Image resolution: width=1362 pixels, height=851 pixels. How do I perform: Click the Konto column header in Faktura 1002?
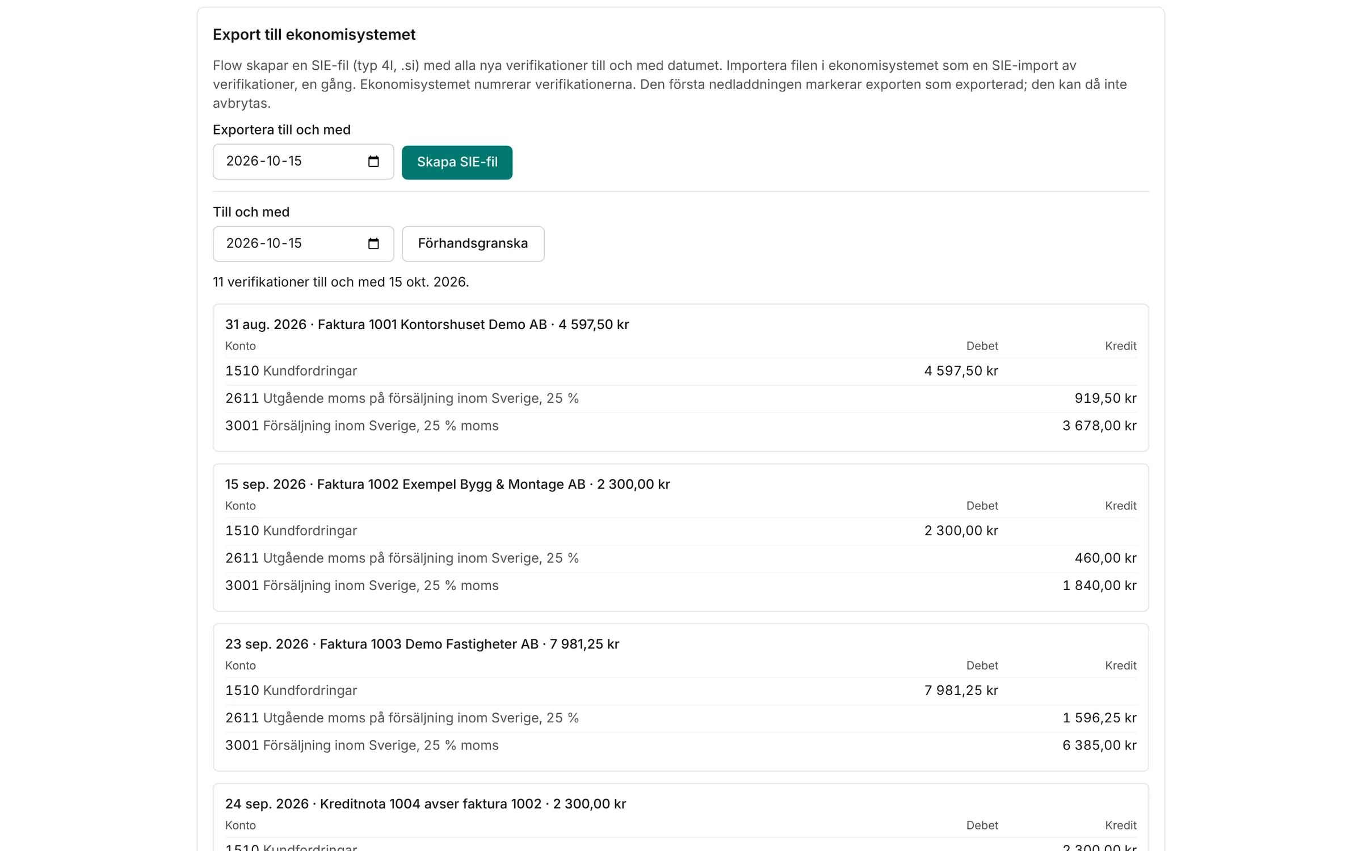point(241,506)
